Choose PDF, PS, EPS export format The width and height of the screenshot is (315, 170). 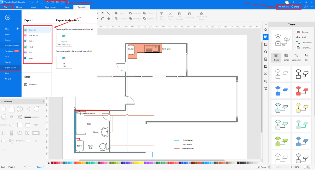click(x=33, y=36)
